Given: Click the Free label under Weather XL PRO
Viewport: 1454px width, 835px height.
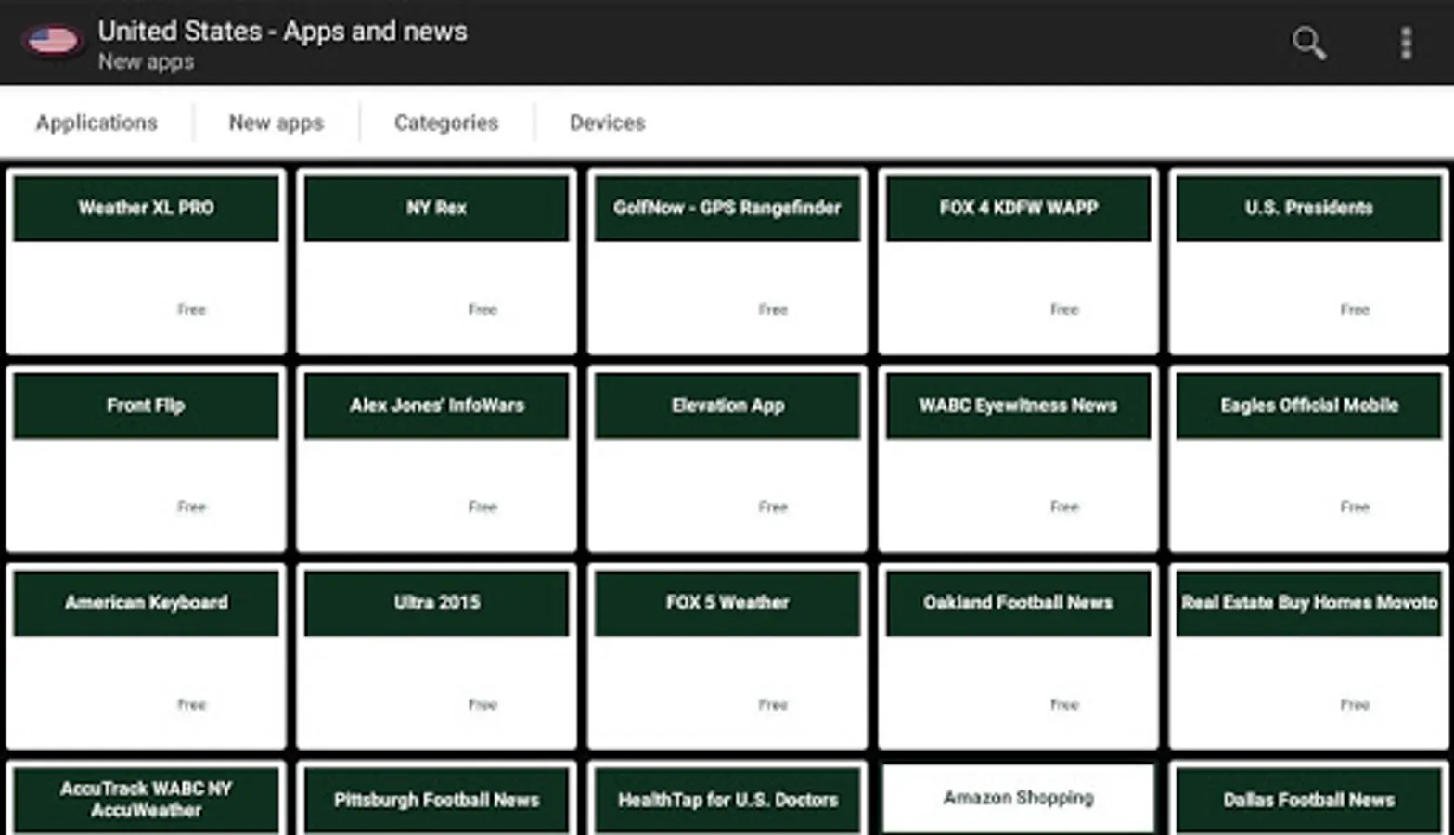Looking at the screenshot, I should (x=191, y=310).
